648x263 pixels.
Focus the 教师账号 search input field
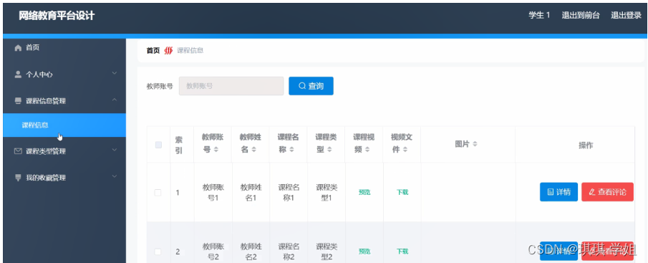pyautogui.click(x=231, y=86)
